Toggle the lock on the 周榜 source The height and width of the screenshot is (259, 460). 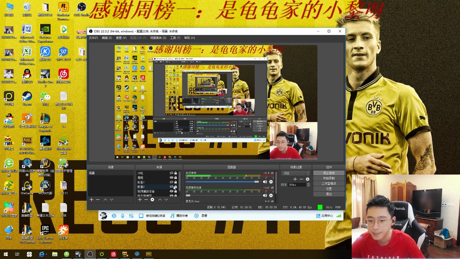click(x=175, y=178)
